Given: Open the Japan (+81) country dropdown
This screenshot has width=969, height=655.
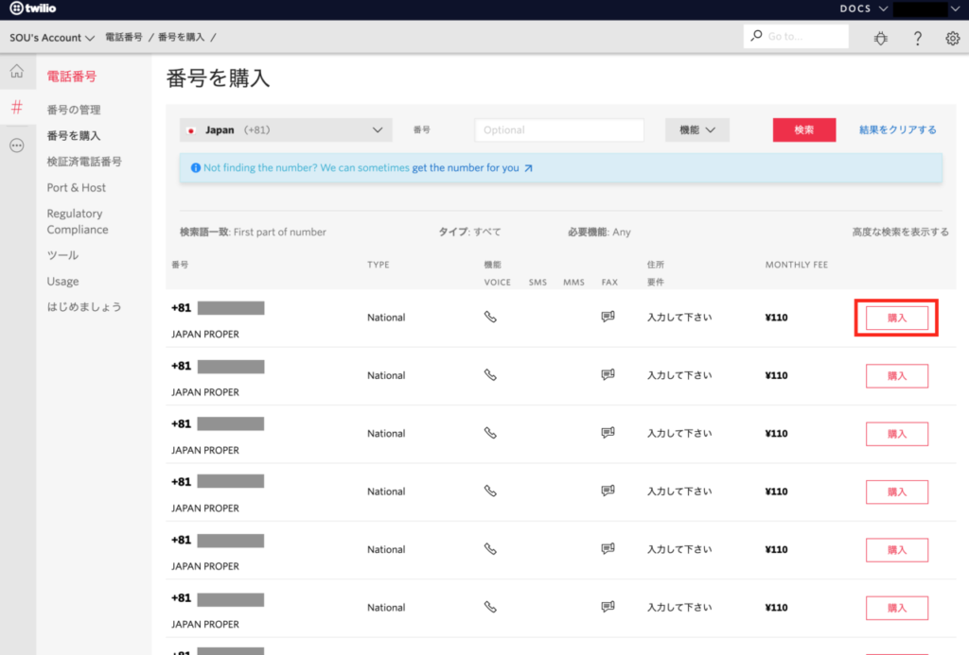Looking at the screenshot, I should pyautogui.click(x=286, y=130).
